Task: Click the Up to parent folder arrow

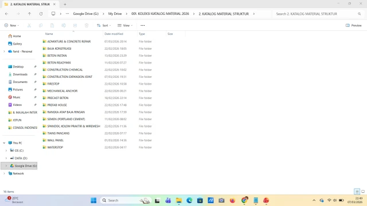Action: (29, 14)
